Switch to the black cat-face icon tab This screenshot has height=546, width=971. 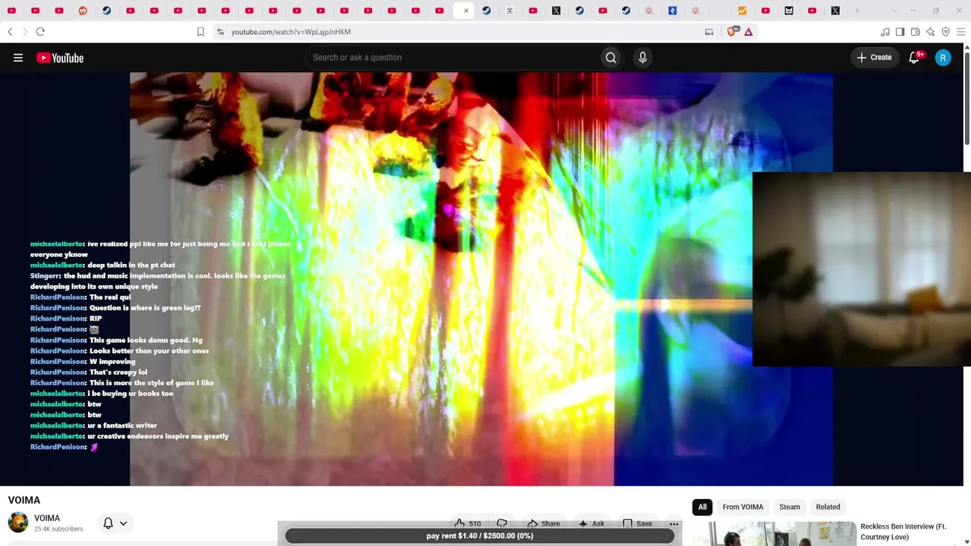(x=789, y=11)
